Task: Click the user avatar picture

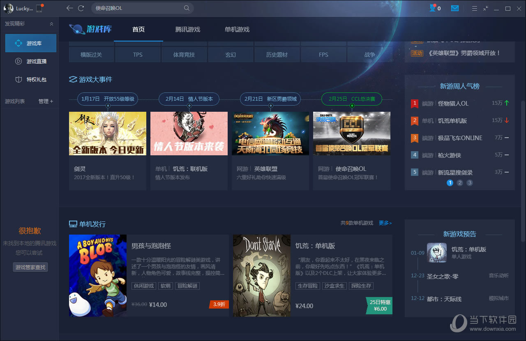Action: pos(8,8)
